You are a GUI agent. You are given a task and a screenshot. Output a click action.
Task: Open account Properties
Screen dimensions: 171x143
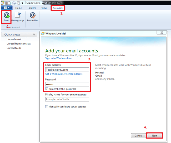tap(33, 17)
